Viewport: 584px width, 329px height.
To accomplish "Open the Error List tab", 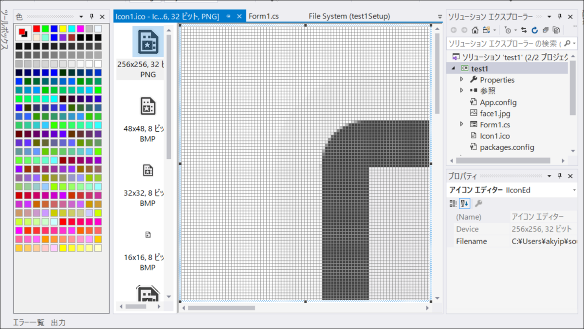I will click(x=28, y=322).
